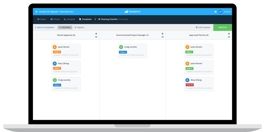Open the Andrew user account menu

click(x=227, y=12)
